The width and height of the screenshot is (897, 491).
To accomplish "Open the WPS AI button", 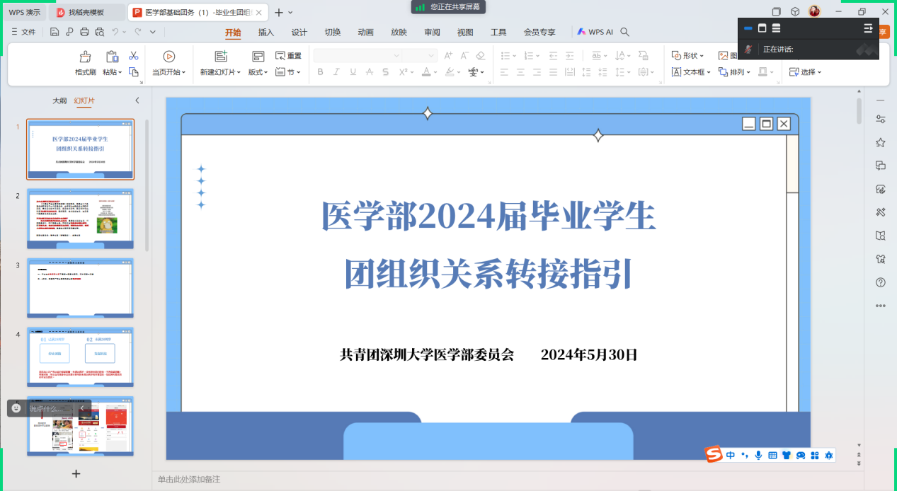I will 595,33.
